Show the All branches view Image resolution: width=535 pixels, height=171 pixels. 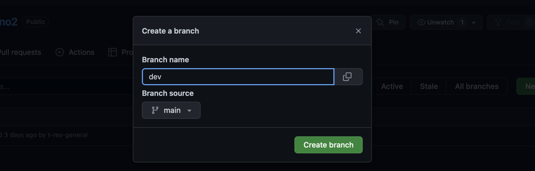[477, 86]
